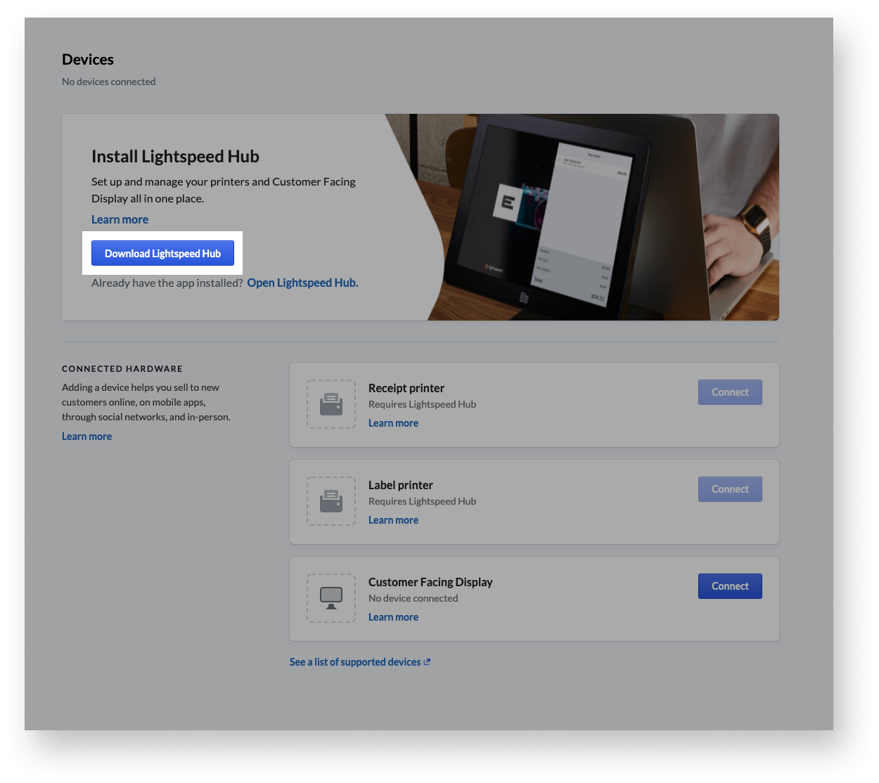The height and width of the screenshot is (783, 879).
Task: Click the 'CONNECTED HARDWARE' section label
Action: pos(122,368)
